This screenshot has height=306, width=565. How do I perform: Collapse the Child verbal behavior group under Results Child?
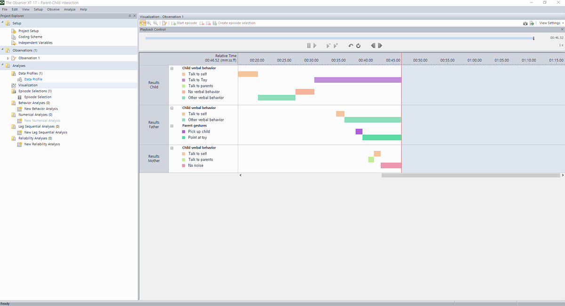[172, 68]
